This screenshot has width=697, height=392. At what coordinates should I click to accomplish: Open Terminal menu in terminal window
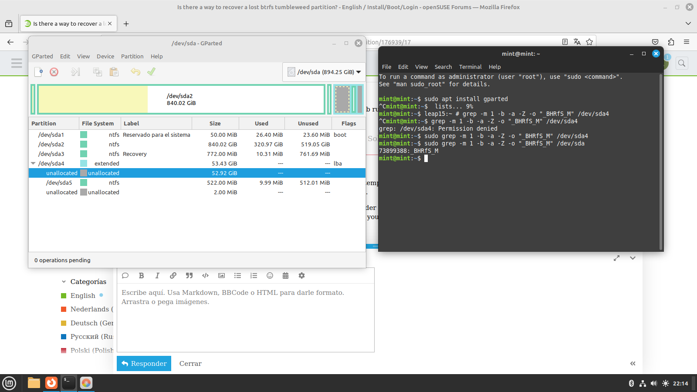tap(470, 67)
